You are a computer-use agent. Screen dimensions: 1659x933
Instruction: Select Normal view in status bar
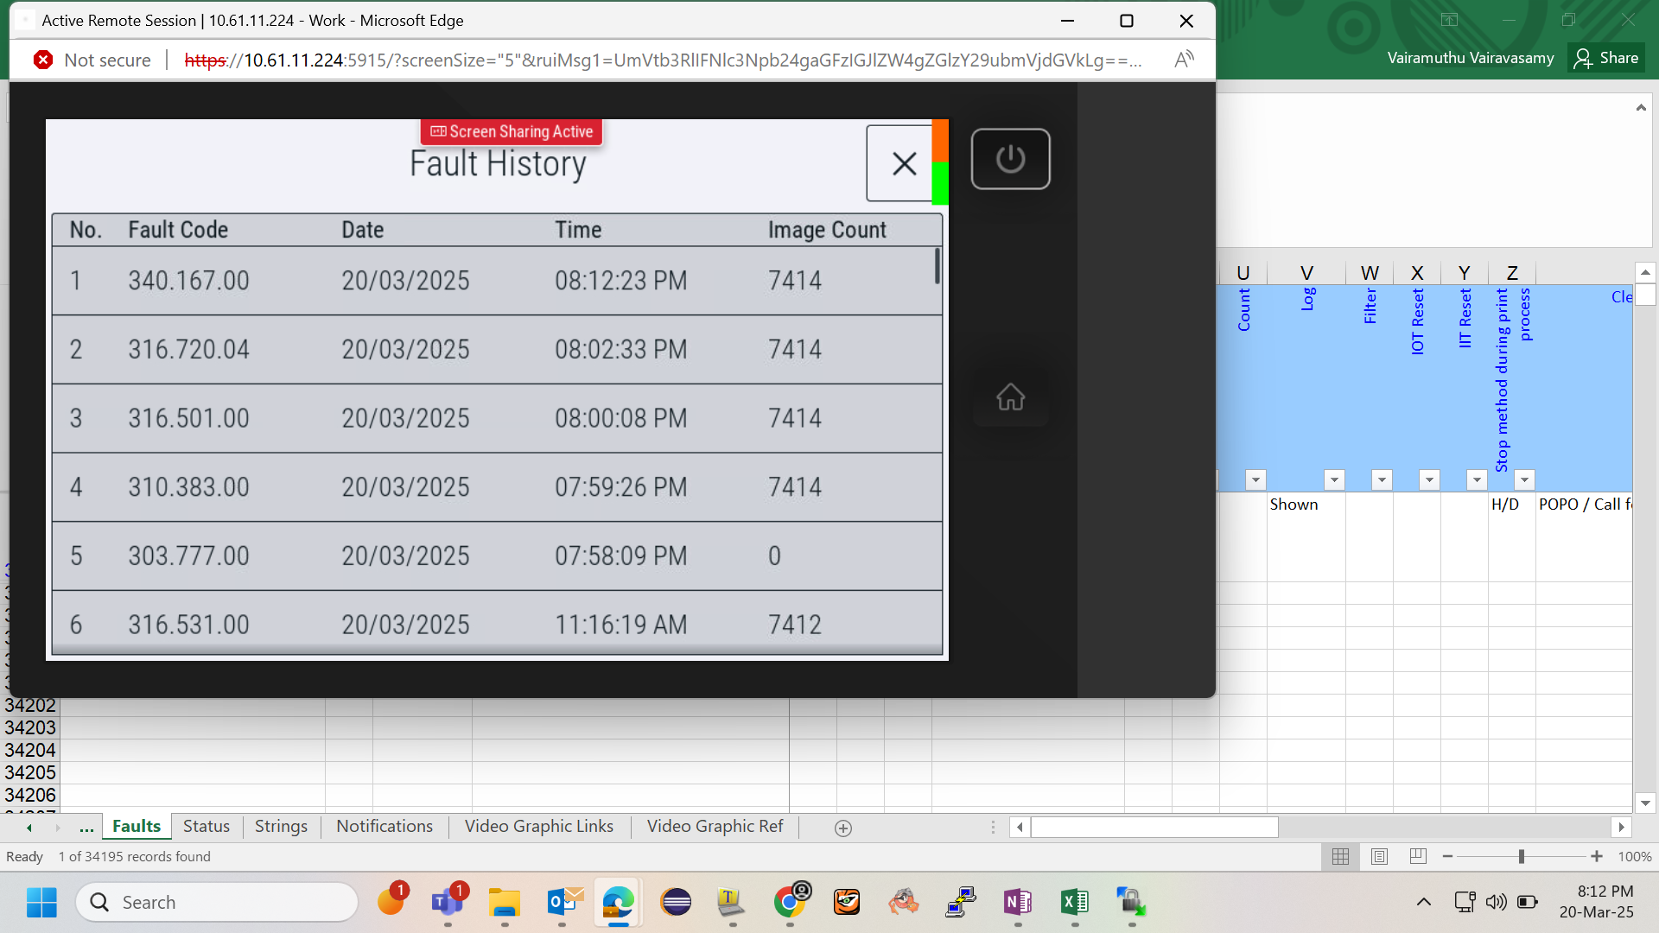pyautogui.click(x=1340, y=856)
